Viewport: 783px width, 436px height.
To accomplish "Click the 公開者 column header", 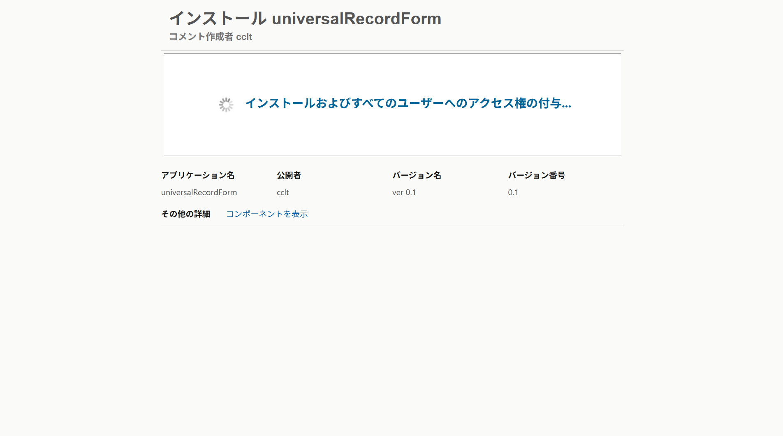I will click(289, 175).
